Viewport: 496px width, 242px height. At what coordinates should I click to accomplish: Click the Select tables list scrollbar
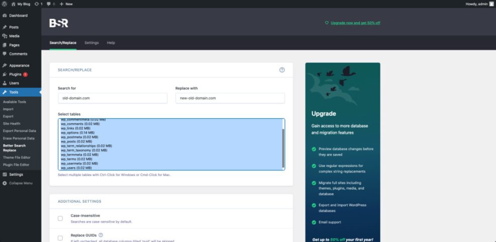pyautogui.click(x=283, y=148)
